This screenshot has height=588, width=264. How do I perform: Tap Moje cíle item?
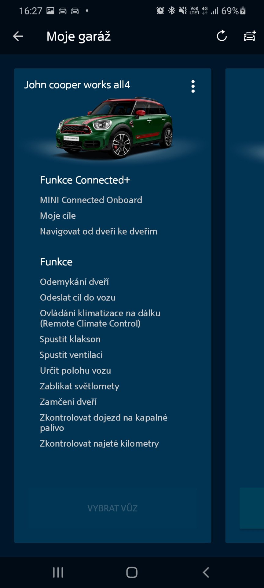[x=58, y=216]
